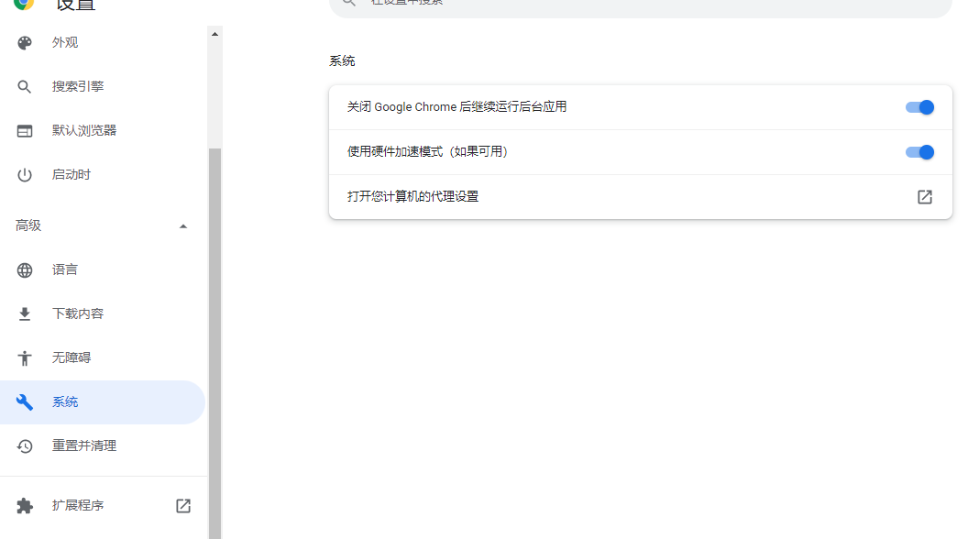
Task: Open the 默认浏览器 settings section
Action: (103, 130)
